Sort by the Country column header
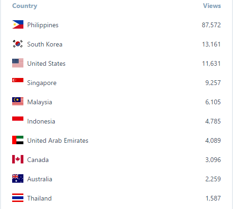 (x=25, y=6)
